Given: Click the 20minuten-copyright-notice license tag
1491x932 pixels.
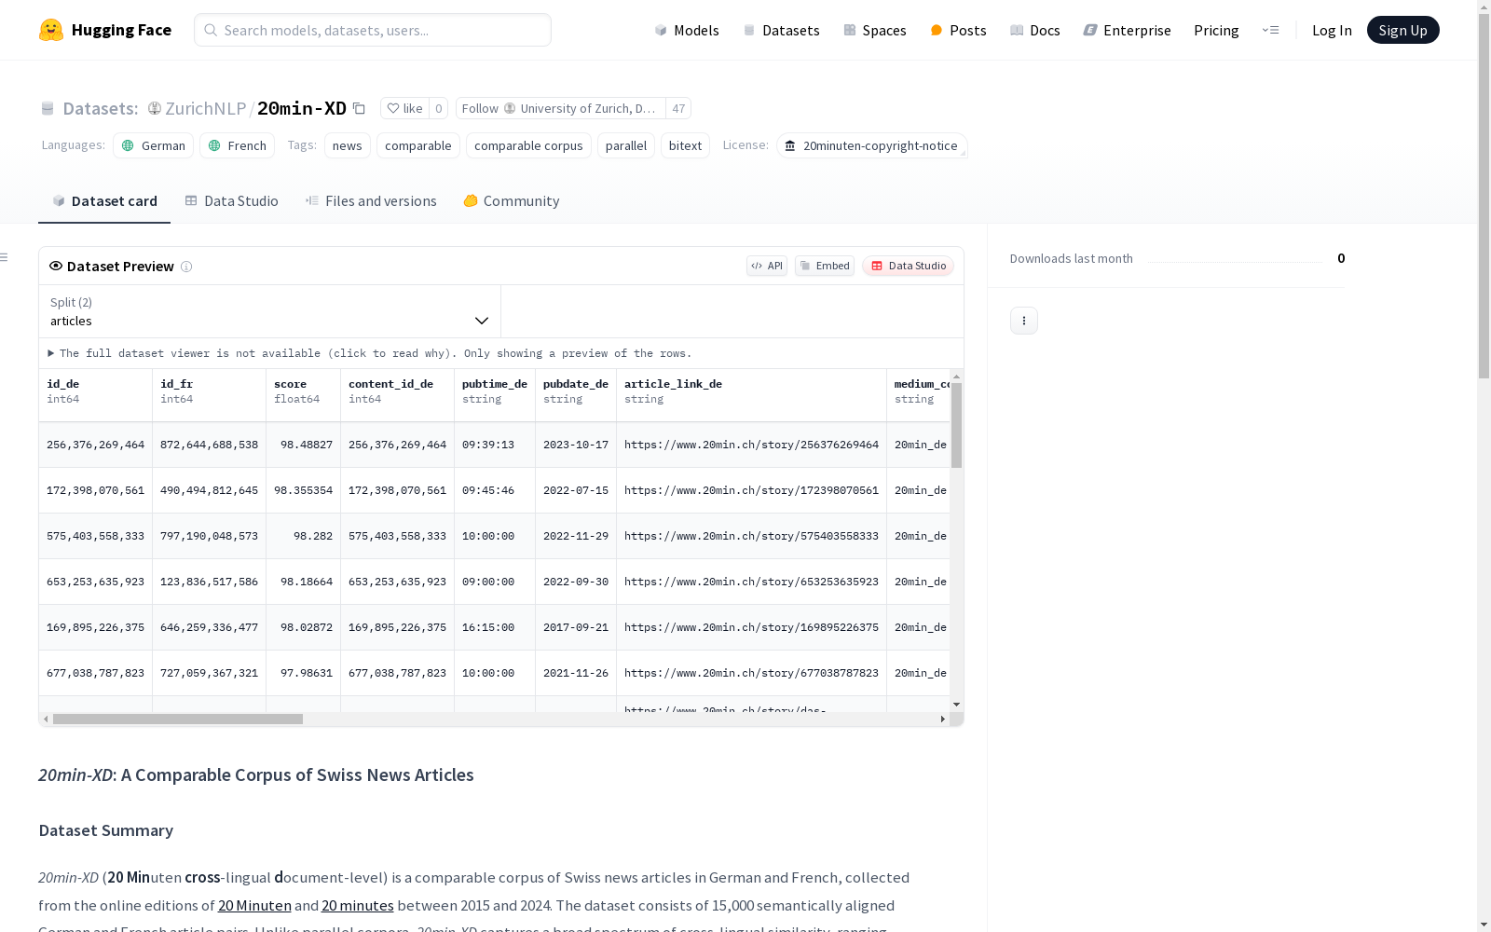Looking at the screenshot, I should pos(871,145).
